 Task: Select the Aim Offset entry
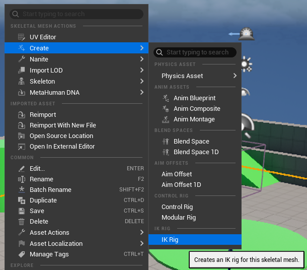pos(195,174)
